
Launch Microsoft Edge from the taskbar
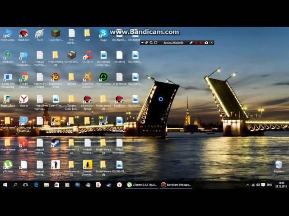(x=36, y=185)
